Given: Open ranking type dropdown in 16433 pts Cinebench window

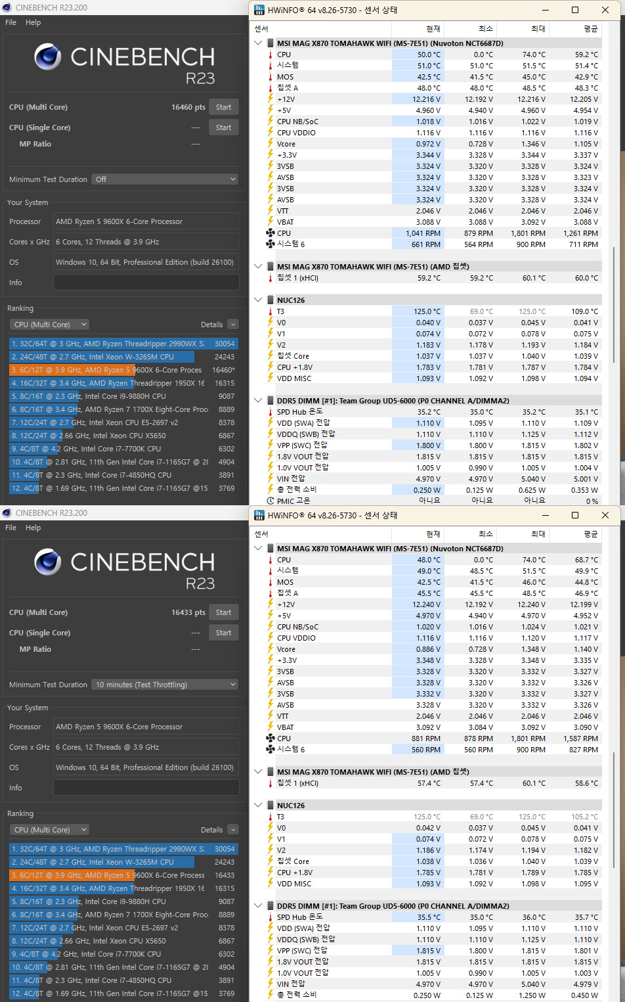Looking at the screenshot, I should 49,830.
